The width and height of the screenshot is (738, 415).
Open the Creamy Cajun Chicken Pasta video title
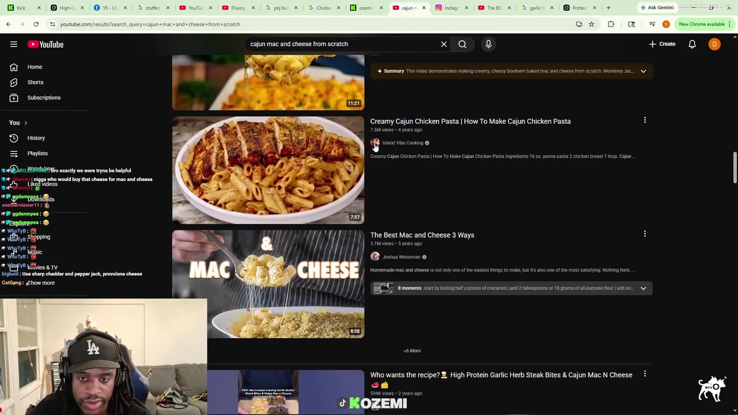(470, 121)
